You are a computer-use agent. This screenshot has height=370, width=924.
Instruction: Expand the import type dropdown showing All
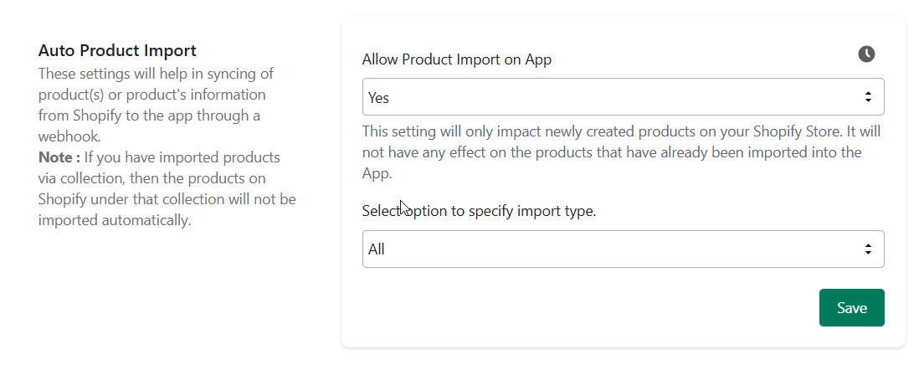[x=623, y=249]
